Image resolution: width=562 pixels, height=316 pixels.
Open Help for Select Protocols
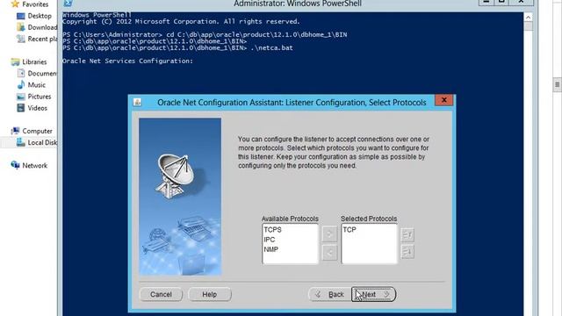tap(209, 294)
